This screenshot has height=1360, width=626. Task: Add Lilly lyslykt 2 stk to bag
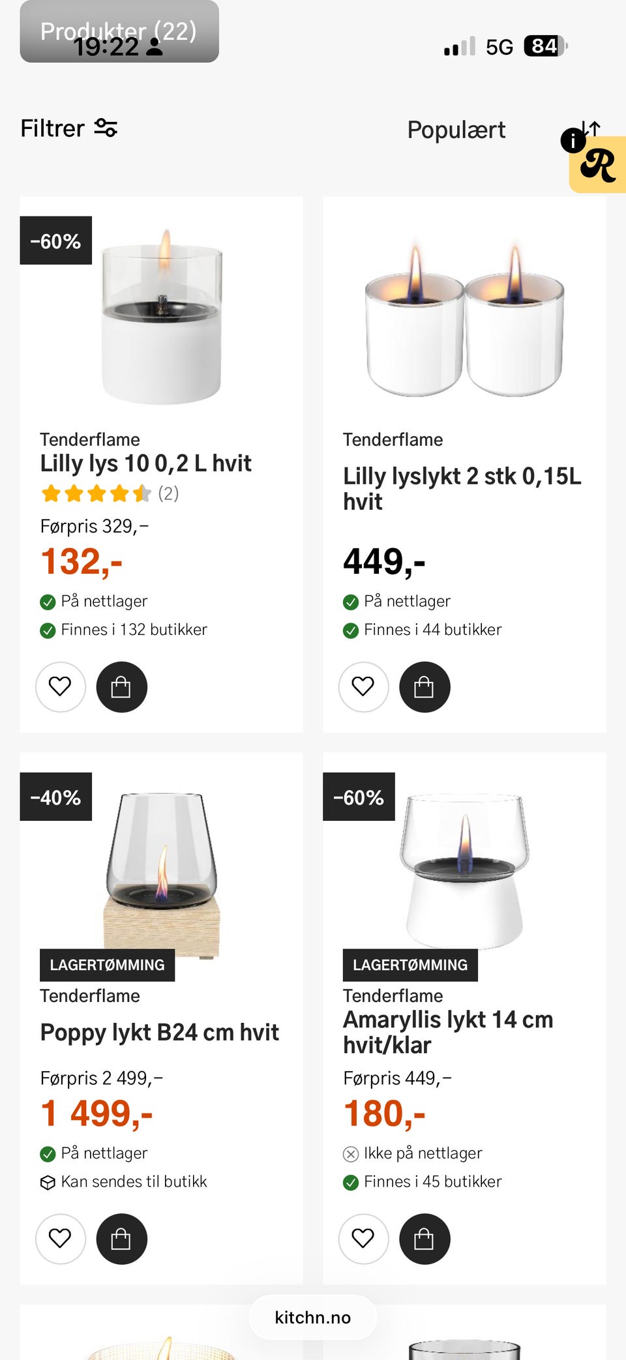click(x=425, y=687)
